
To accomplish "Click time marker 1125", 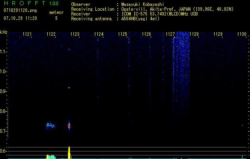I will click(x=122, y=34).
